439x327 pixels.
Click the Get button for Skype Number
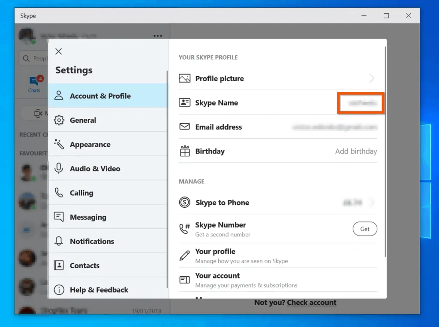(x=365, y=229)
